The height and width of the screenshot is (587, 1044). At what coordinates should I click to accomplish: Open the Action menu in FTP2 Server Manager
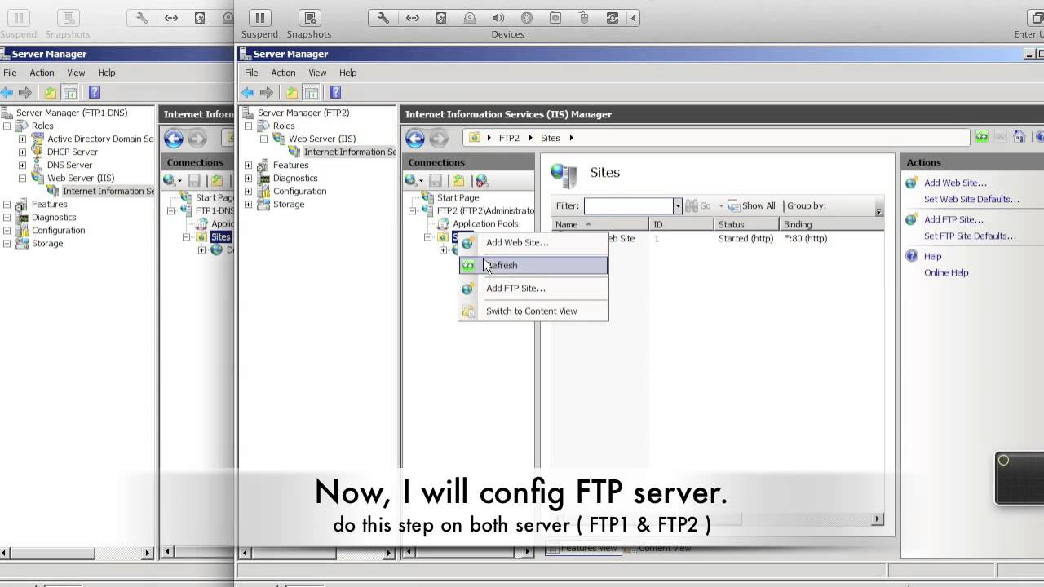point(283,73)
